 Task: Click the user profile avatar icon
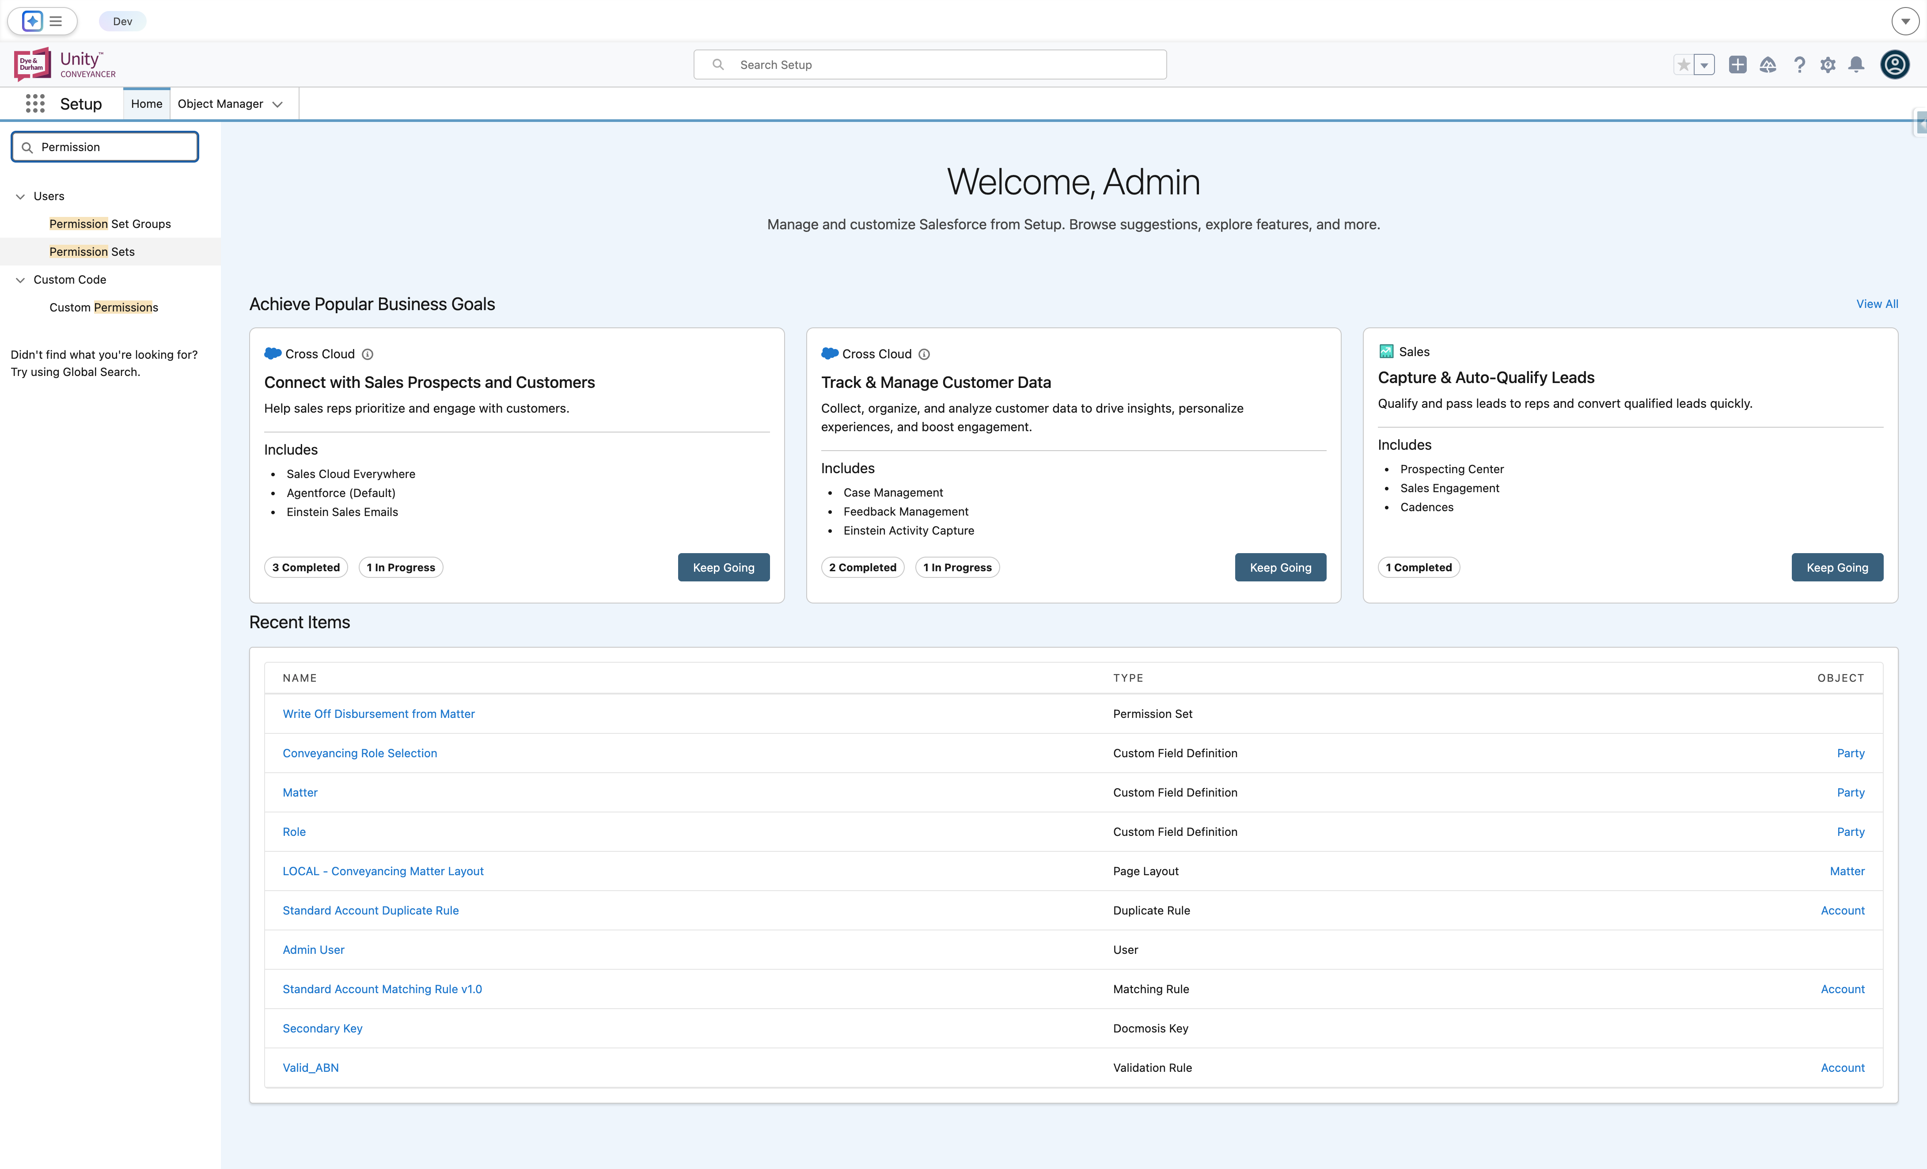pos(1895,64)
